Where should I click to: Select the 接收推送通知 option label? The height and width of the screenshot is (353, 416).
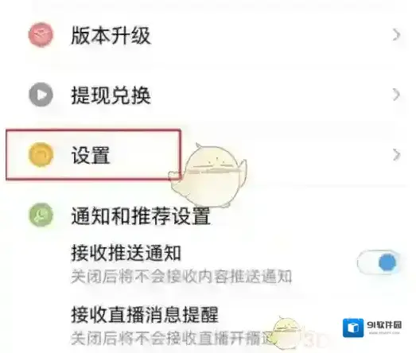coord(126,253)
